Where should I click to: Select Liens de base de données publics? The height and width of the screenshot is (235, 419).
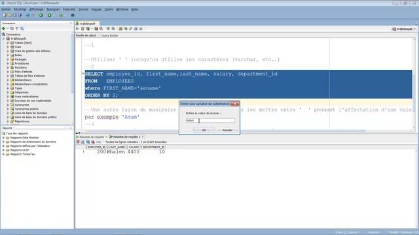pyautogui.click(x=35, y=117)
